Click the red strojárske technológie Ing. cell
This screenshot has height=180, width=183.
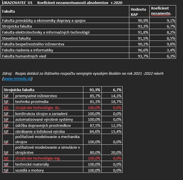(38, 158)
